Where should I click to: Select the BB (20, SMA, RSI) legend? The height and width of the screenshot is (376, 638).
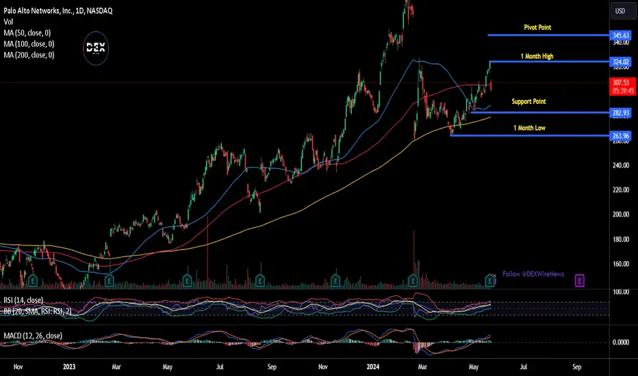(38, 311)
